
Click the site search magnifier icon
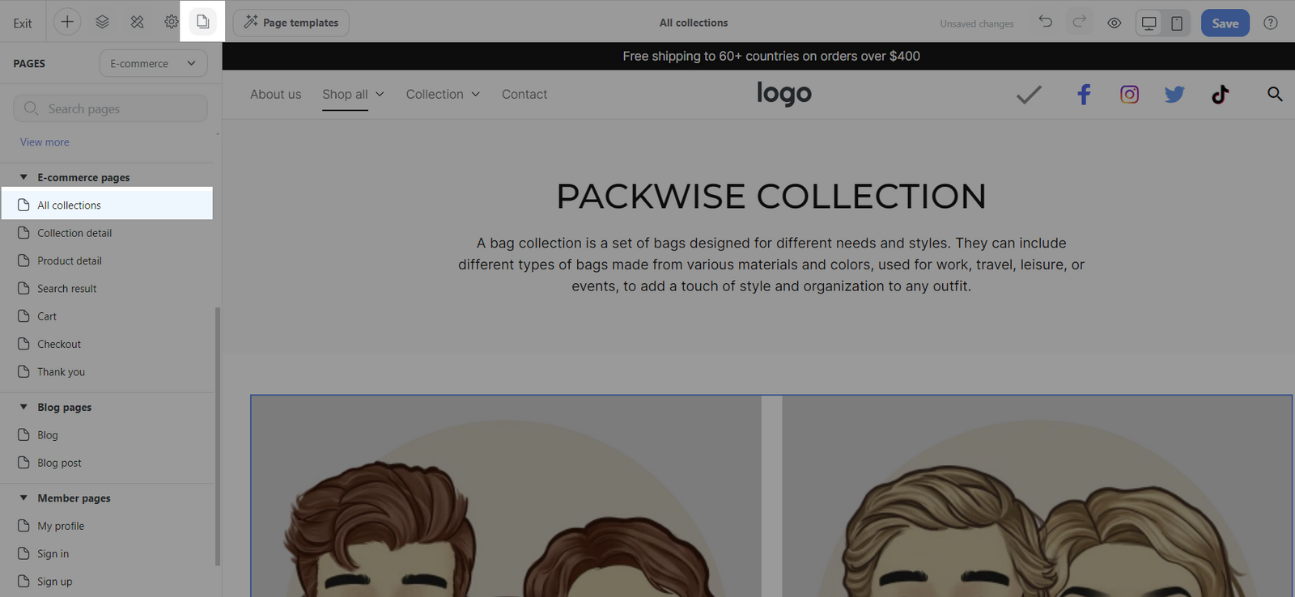coord(1275,94)
